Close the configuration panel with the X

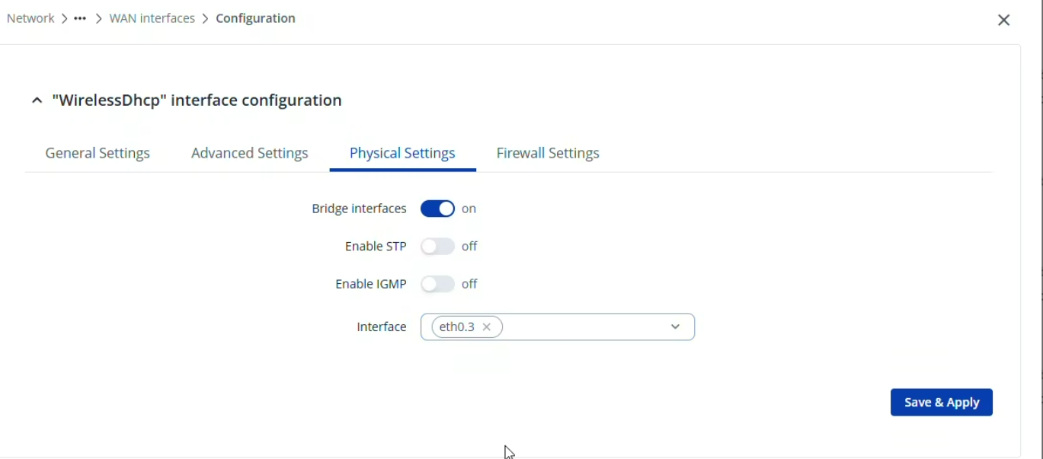click(x=1003, y=21)
